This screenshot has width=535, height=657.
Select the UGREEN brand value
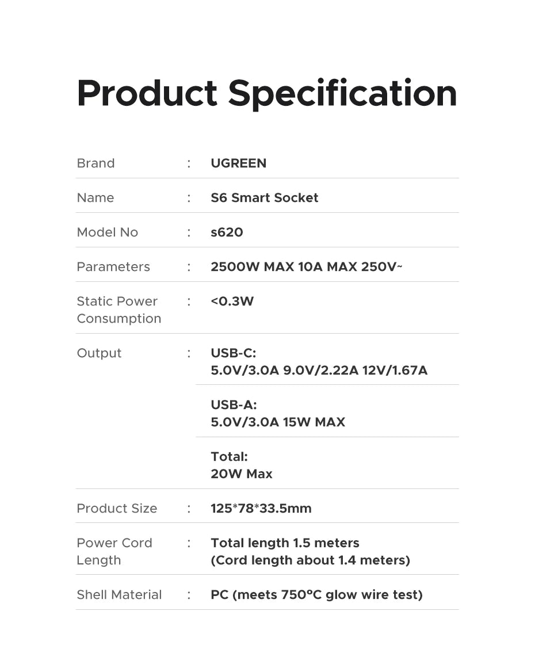[x=238, y=163]
